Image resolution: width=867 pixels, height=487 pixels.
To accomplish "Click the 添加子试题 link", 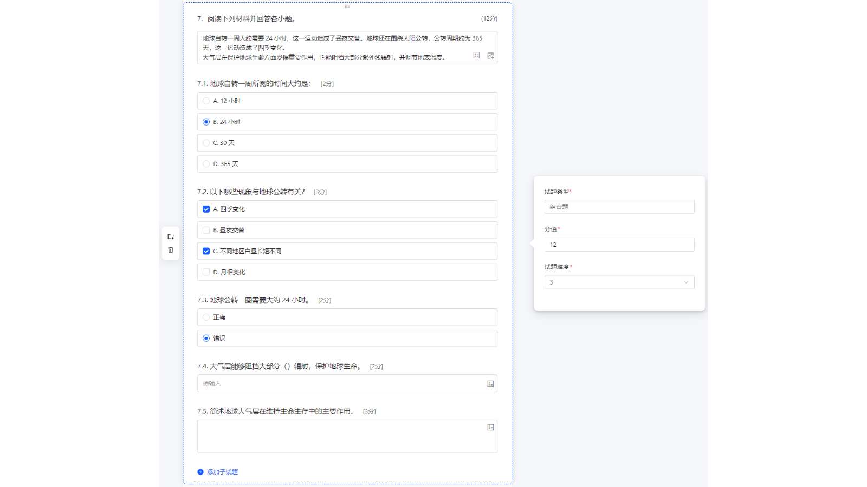I will click(x=222, y=471).
